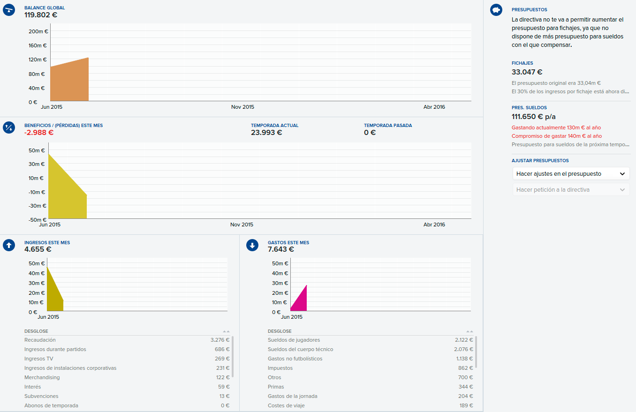The height and width of the screenshot is (412, 636).
Task: Select the 'Gastos de la jornada' row
Action: 371,396
